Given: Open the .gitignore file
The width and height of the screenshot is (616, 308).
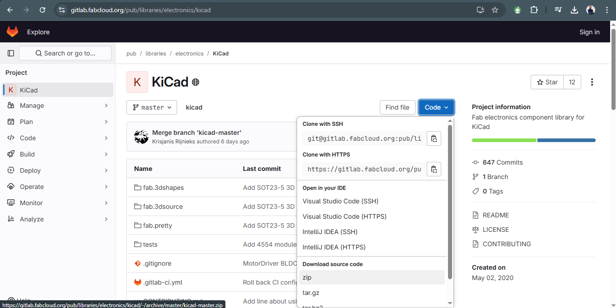Looking at the screenshot, I should click(x=157, y=263).
